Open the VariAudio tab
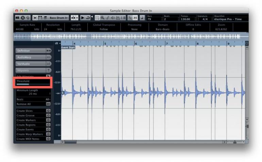 click(31, 64)
